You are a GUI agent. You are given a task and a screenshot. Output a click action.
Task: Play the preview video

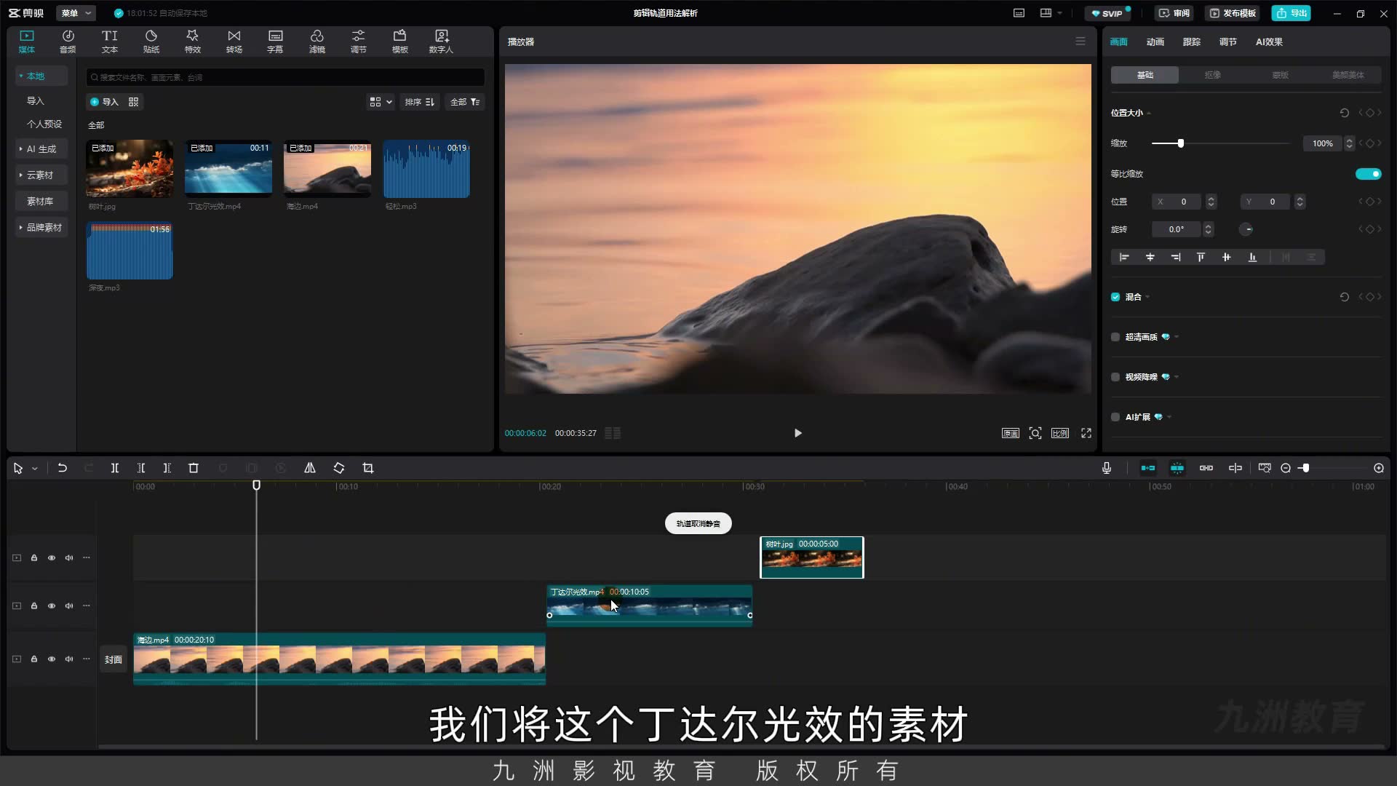point(798,433)
